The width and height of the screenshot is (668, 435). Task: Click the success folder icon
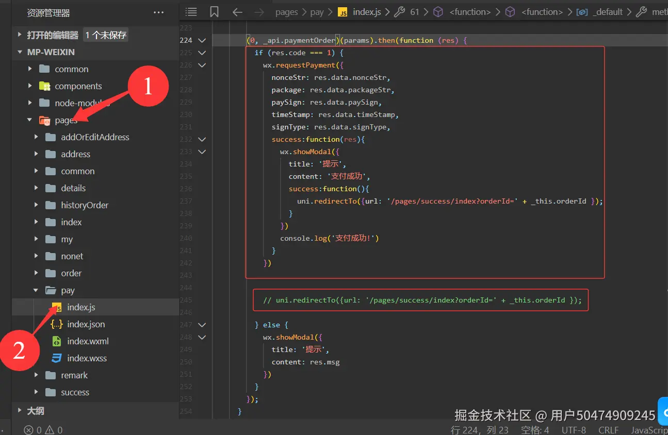coord(51,392)
